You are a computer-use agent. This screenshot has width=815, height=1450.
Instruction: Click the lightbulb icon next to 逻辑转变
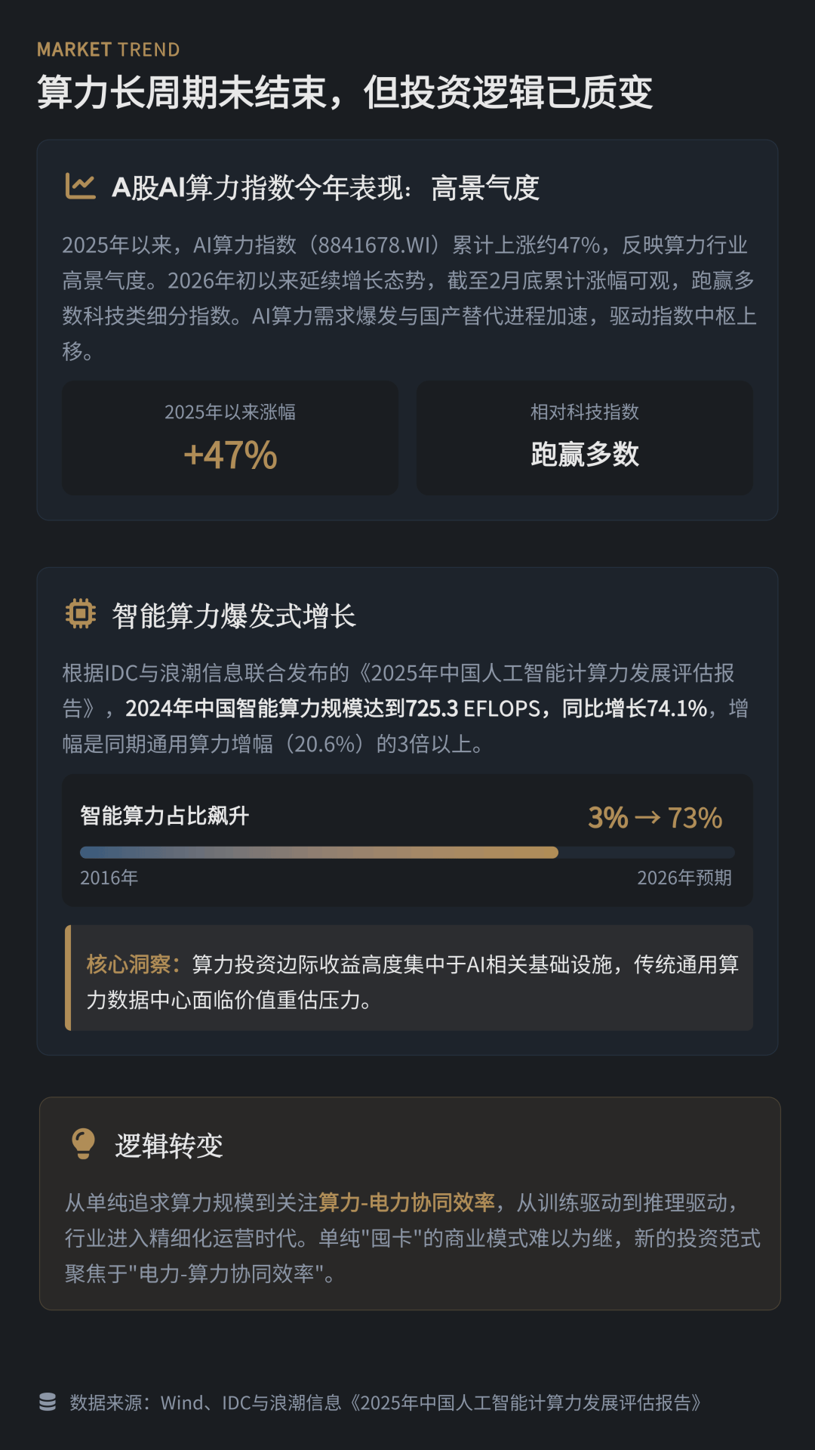click(83, 1143)
